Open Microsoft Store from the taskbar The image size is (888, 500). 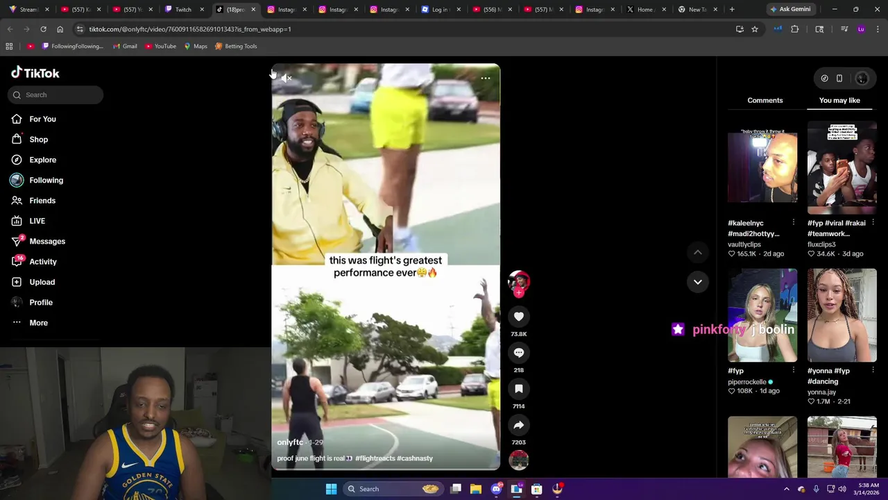536,489
